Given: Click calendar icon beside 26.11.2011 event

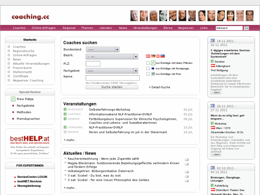Looking at the screenshot, I should (213, 106).
